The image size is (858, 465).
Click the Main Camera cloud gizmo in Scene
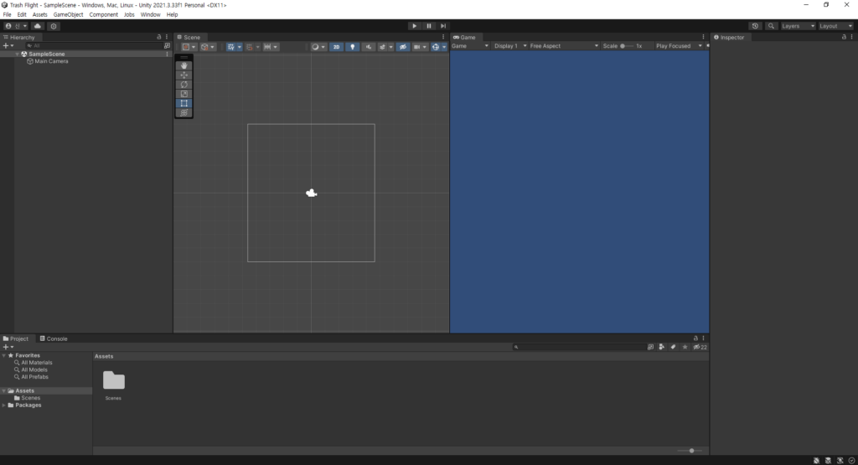pos(312,193)
